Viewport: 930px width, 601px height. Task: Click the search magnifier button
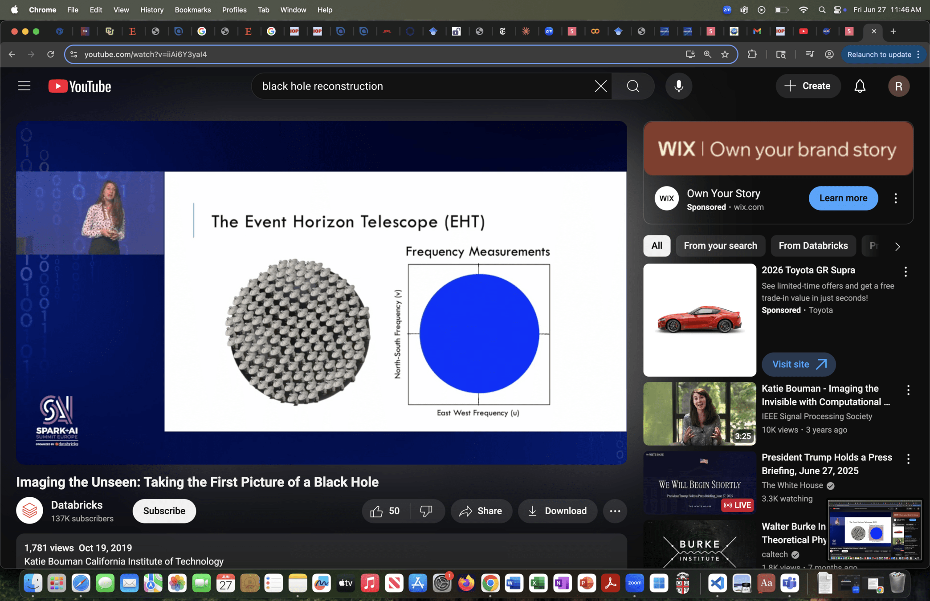click(633, 86)
